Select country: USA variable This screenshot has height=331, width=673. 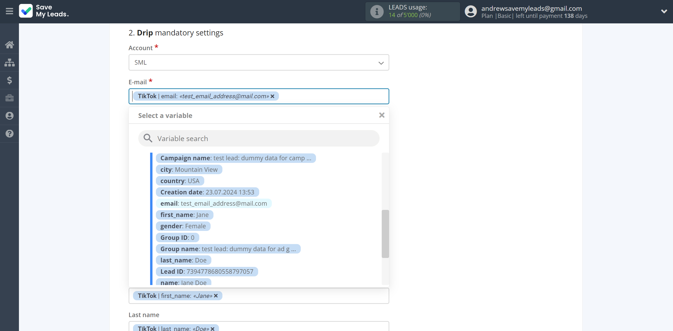click(x=180, y=181)
